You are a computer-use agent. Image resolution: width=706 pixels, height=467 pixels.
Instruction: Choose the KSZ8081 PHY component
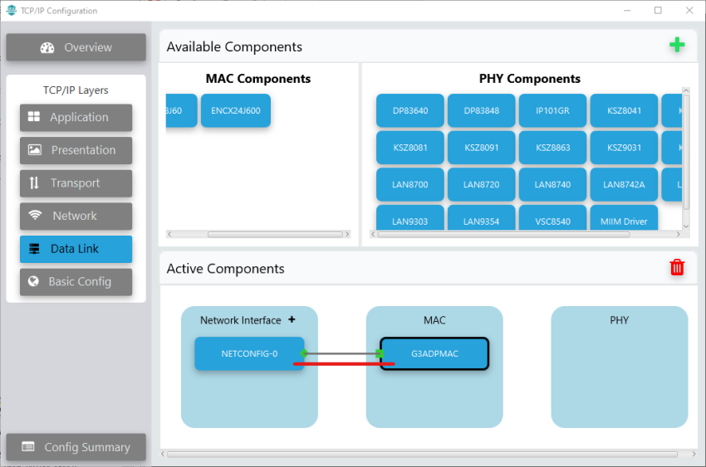(x=410, y=148)
